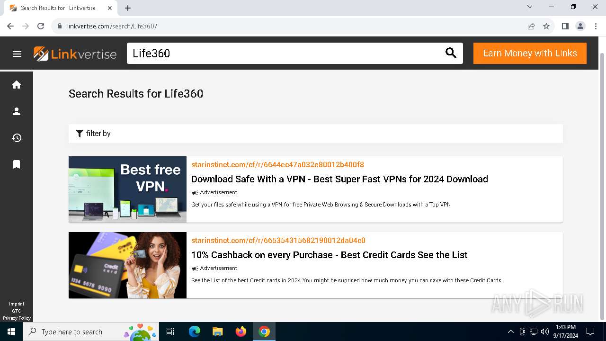This screenshot has width=606, height=341.
Task: Open a new tab with the plus button
Action: click(x=128, y=8)
